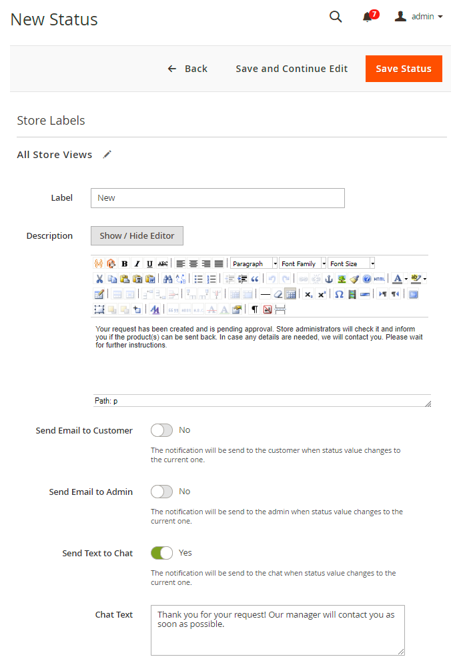Image resolution: width=457 pixels, height=667 pixels.
Task: Click the editor resize handle corner
Action: pos(428,404)
